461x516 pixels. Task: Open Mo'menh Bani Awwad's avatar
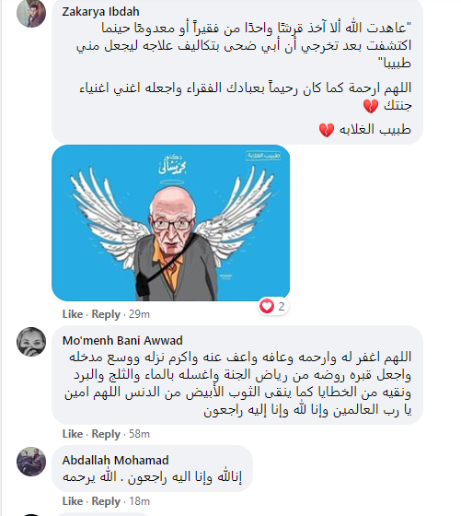point(31,342)
